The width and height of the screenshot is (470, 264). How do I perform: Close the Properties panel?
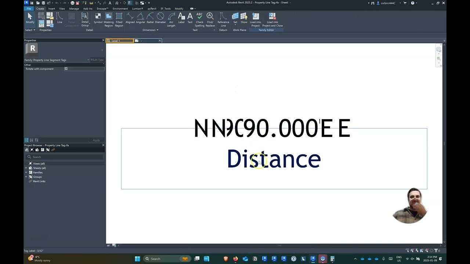[x=103, y=40]
